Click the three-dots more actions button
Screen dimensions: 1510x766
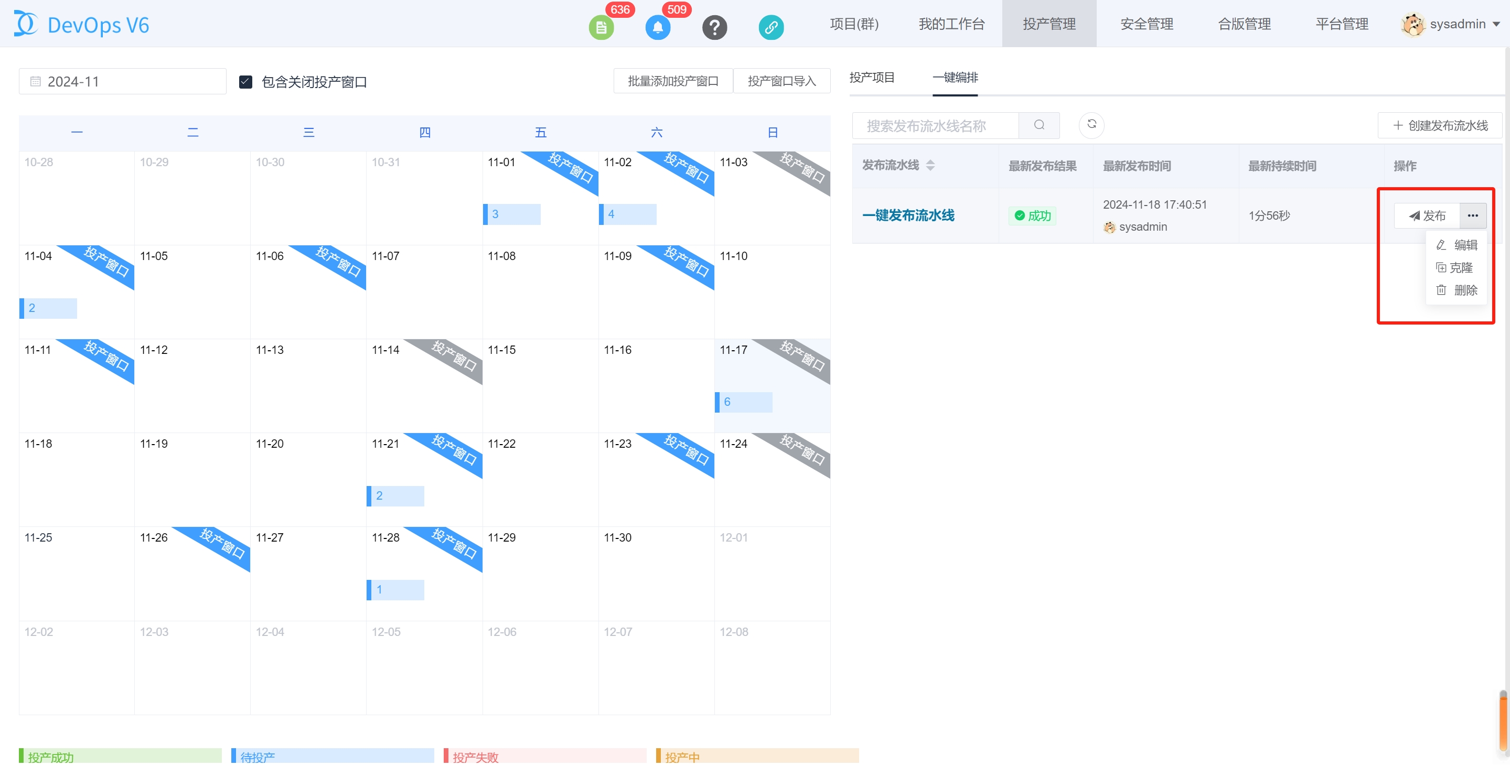coord(1472,215)
